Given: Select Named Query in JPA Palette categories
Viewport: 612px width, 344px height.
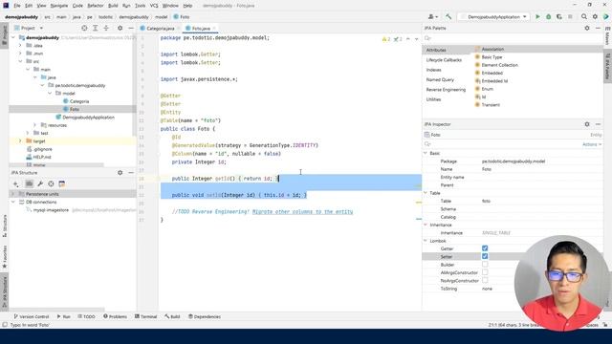Looking at the screenshot, I should pyautogui.click(x=440, y=79).
